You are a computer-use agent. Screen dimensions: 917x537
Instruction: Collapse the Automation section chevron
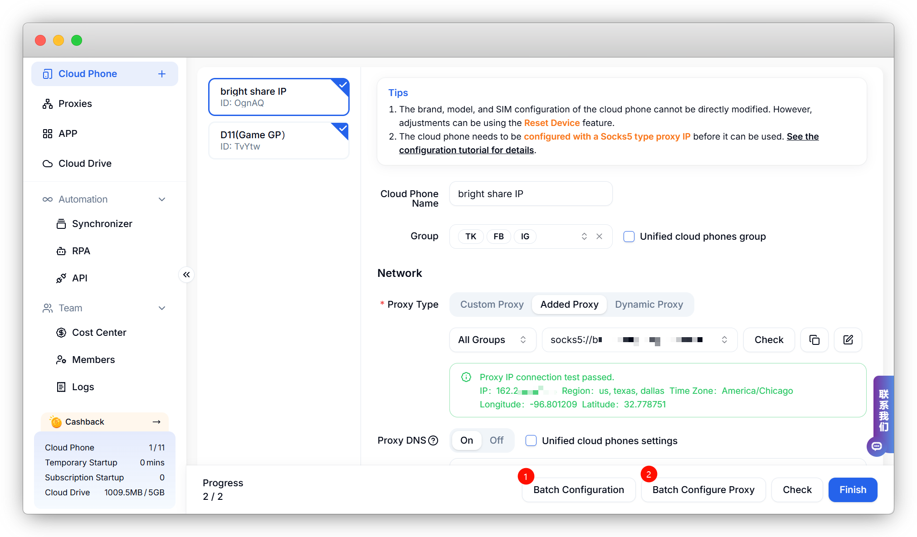(162, 199)
